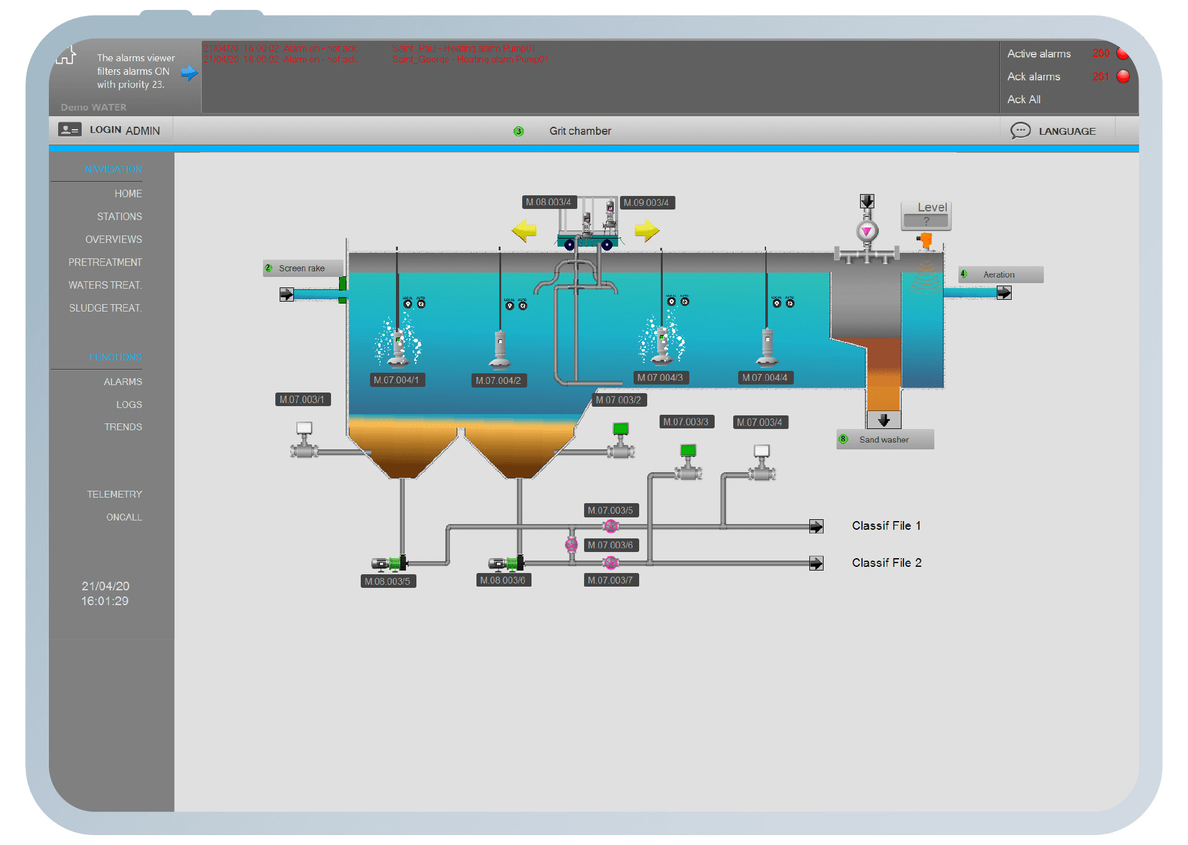
Task: Click the yellow right arrow above chamber
Action: coord(647,231)
